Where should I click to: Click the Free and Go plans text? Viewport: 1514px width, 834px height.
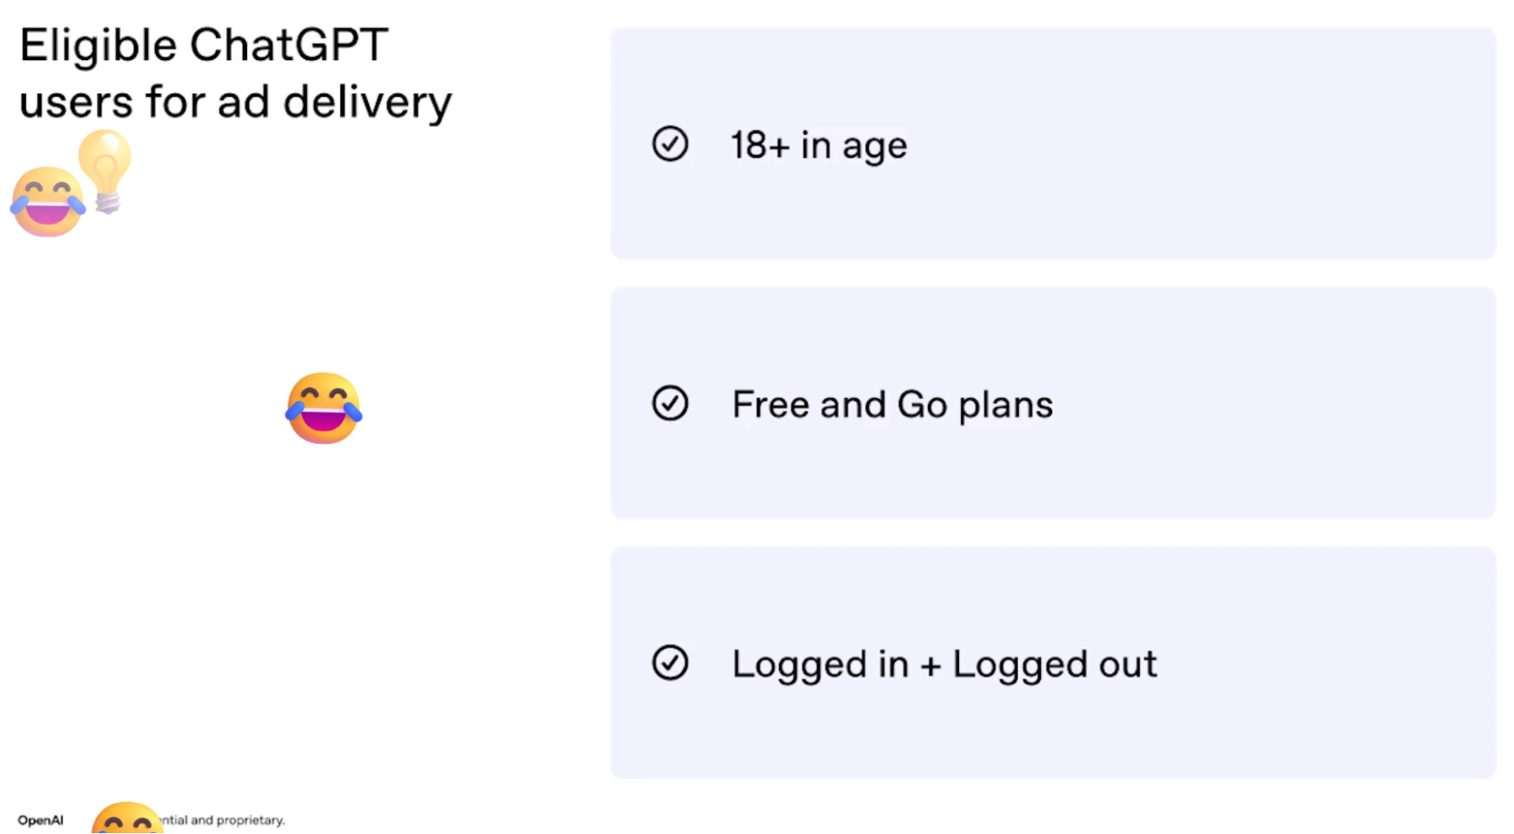click(x=892, y=405)
